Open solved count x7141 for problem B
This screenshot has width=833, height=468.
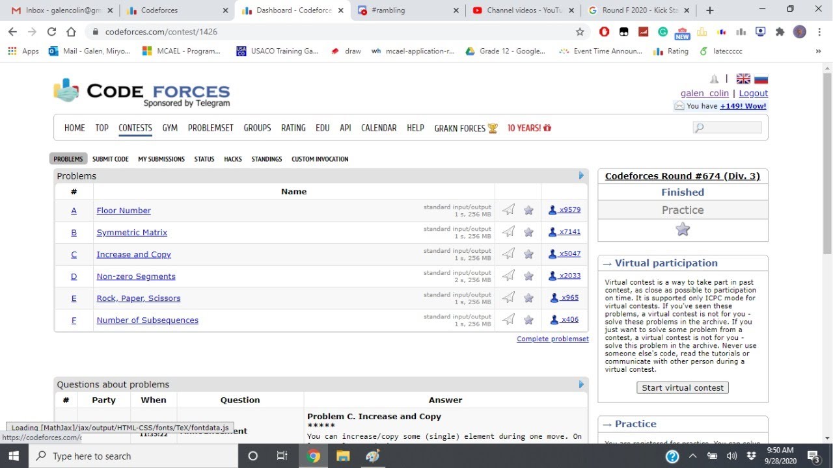(564, 232)
